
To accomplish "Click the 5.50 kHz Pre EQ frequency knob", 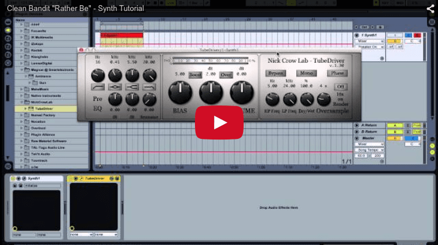I will coord(132,75).
